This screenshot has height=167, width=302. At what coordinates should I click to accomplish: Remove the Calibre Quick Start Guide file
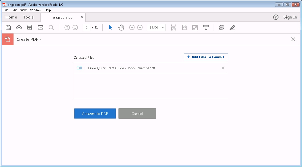point(223,68)
